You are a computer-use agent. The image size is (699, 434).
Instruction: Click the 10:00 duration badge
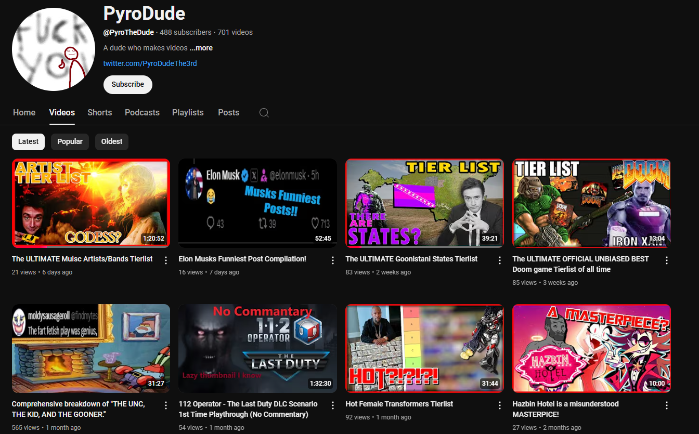pyautogui.click(x=657, y=384)
